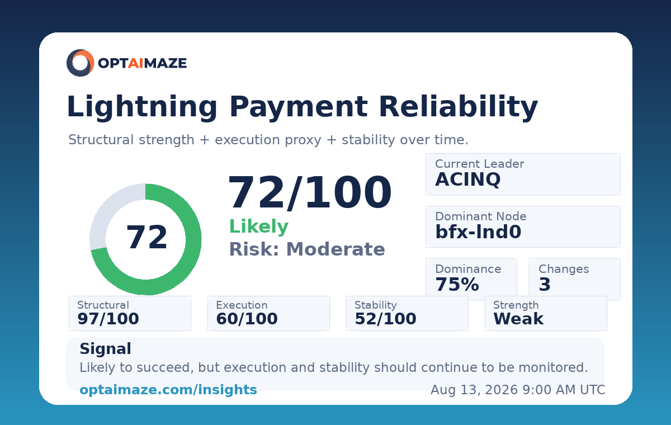
Task: Click the OPTAIMAZE brand wordmark
Action: click(x=142, y=63)
